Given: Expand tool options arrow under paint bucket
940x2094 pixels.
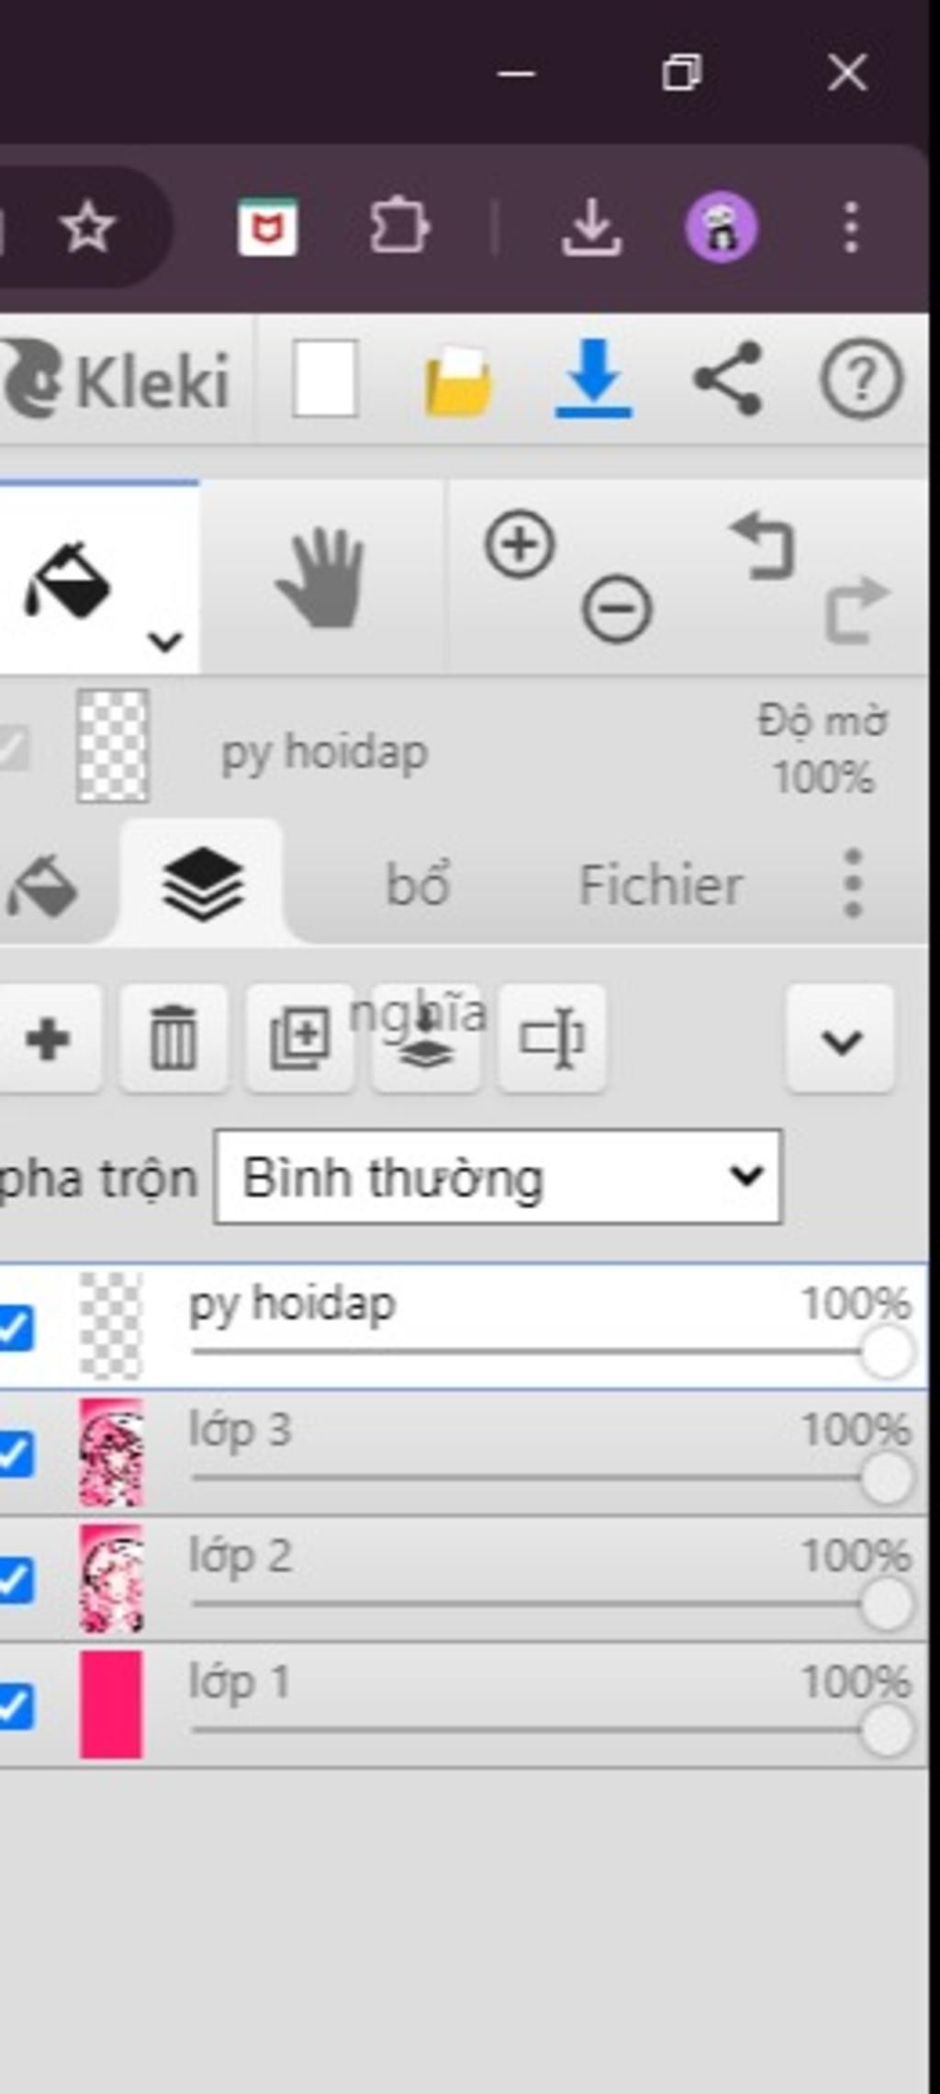Looking at the screenshot, I should 165,641.
